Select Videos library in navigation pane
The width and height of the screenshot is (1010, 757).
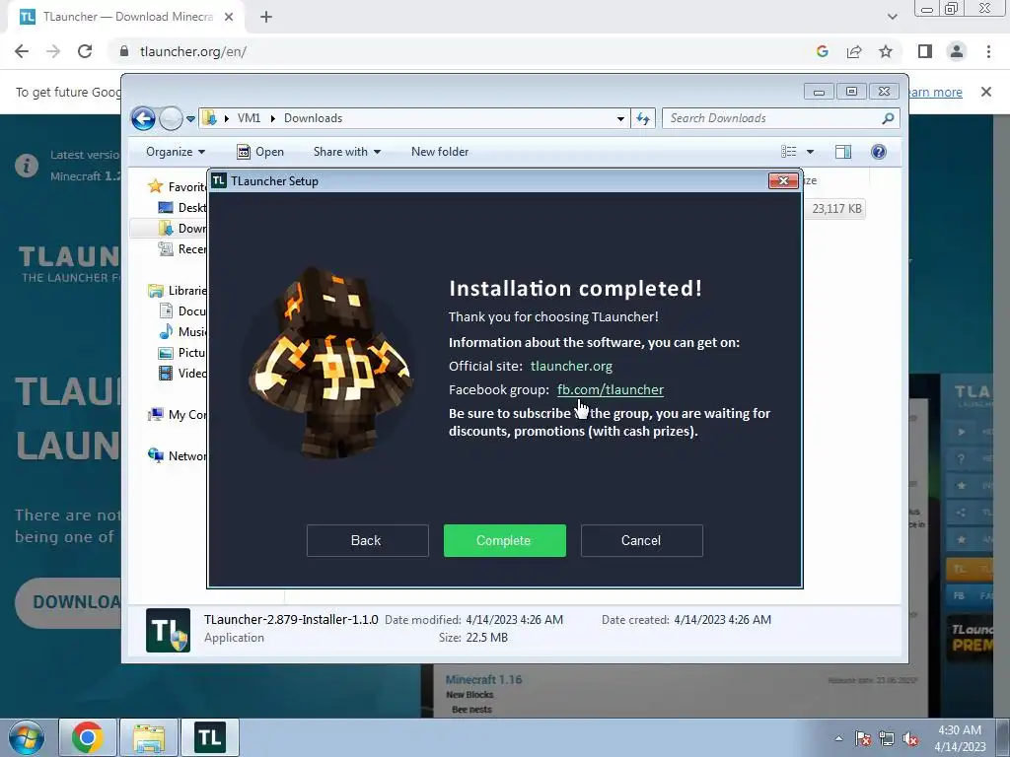(x=182, y=374)
